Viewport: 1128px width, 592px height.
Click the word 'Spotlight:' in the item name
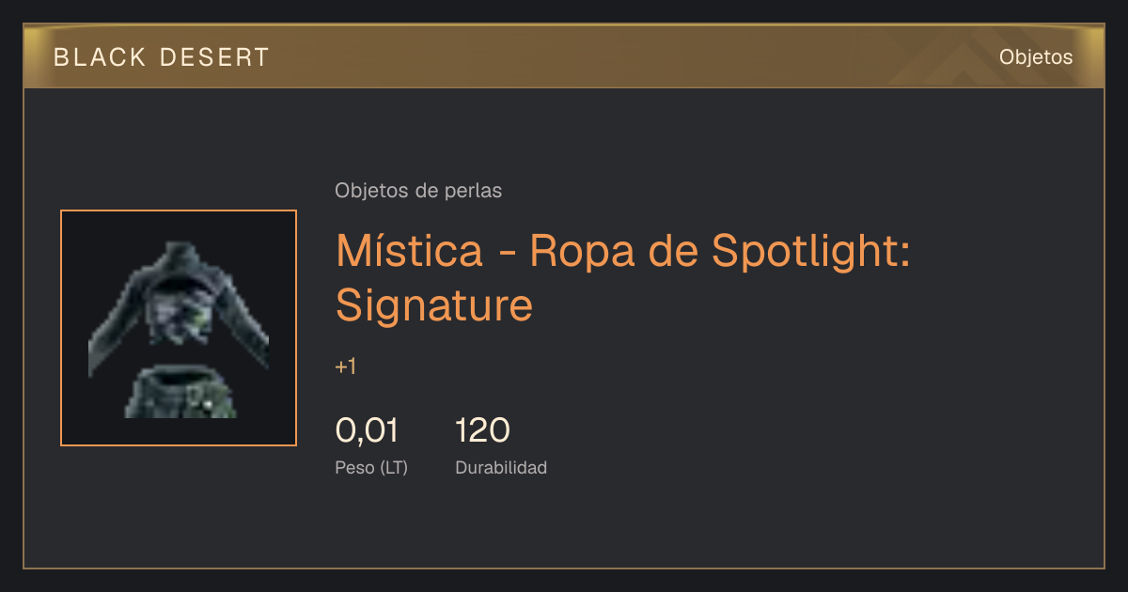point(811,250)
